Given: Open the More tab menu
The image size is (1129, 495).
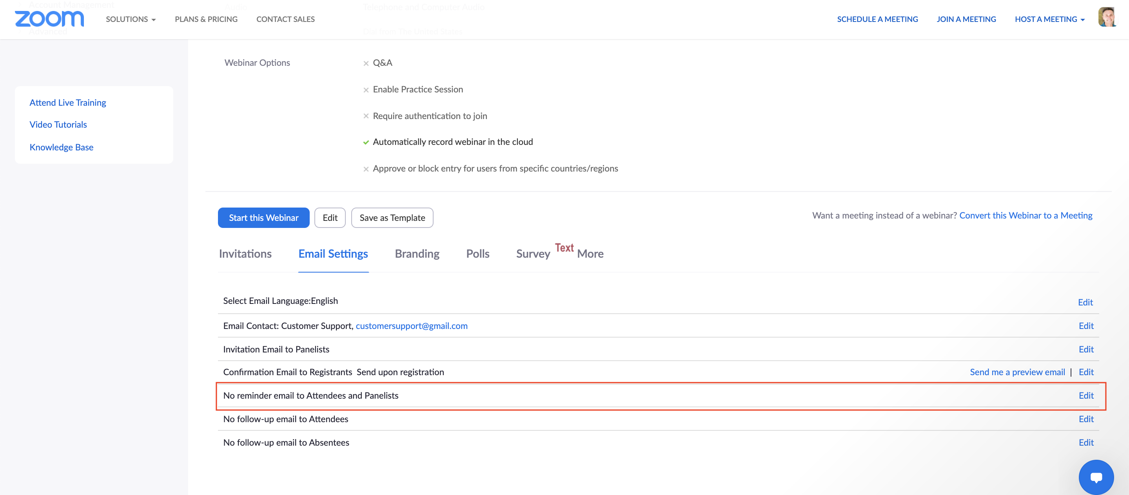Looking at the screenshot, I should point(590,254).
